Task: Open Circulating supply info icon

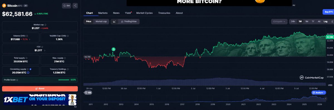Action: 28,69
